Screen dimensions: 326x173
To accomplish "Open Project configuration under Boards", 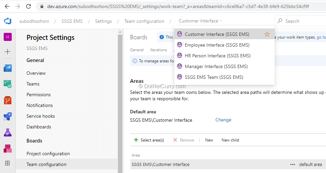I will [x=48, y=154].
